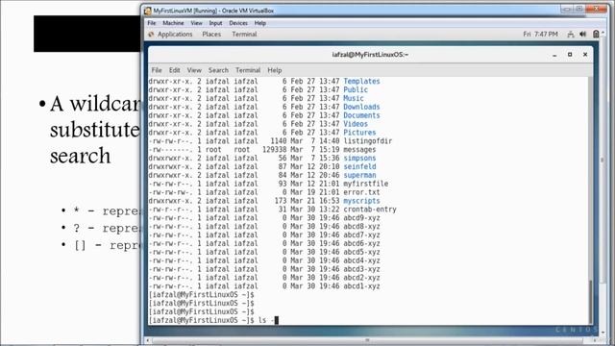Viewport: 615px width, 346px height.
Task: Open VirtualBox Input menu
Action: click(215, 23)
